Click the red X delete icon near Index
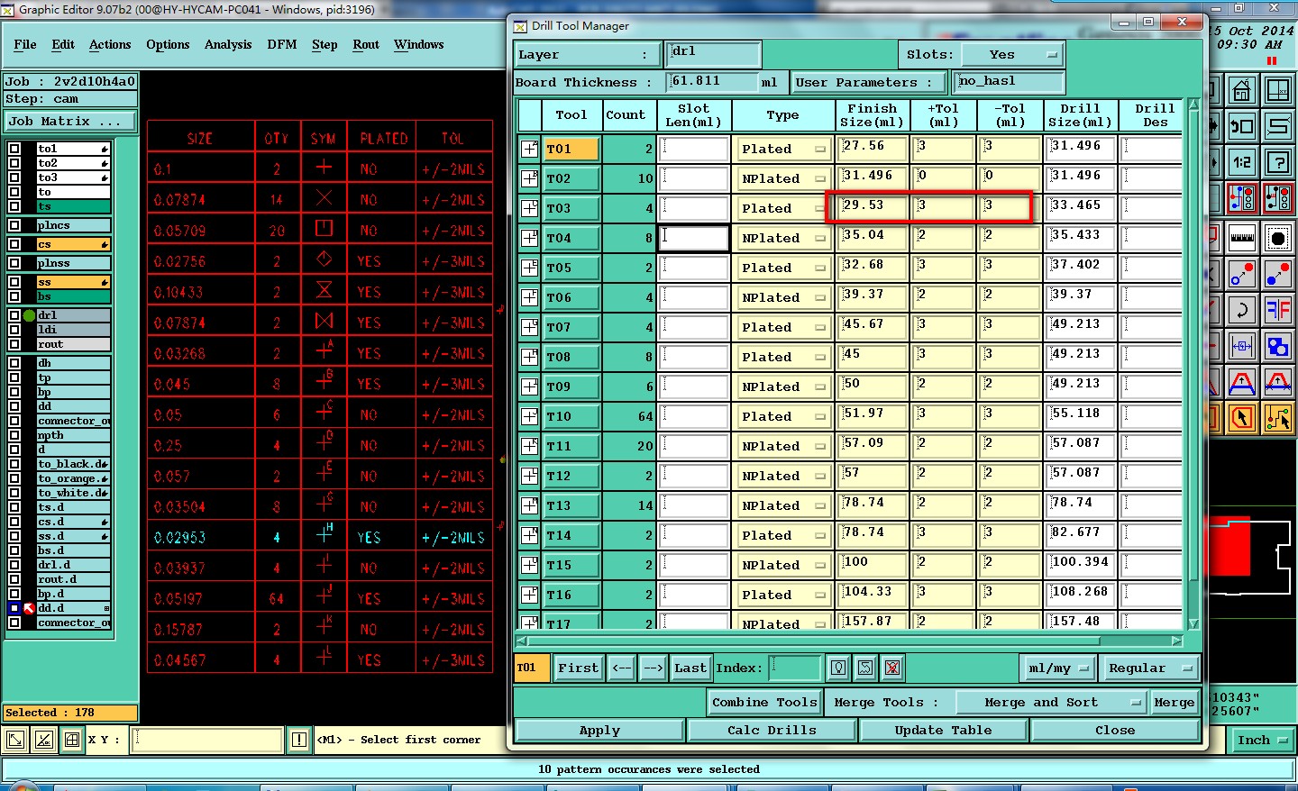 point(892,668)
